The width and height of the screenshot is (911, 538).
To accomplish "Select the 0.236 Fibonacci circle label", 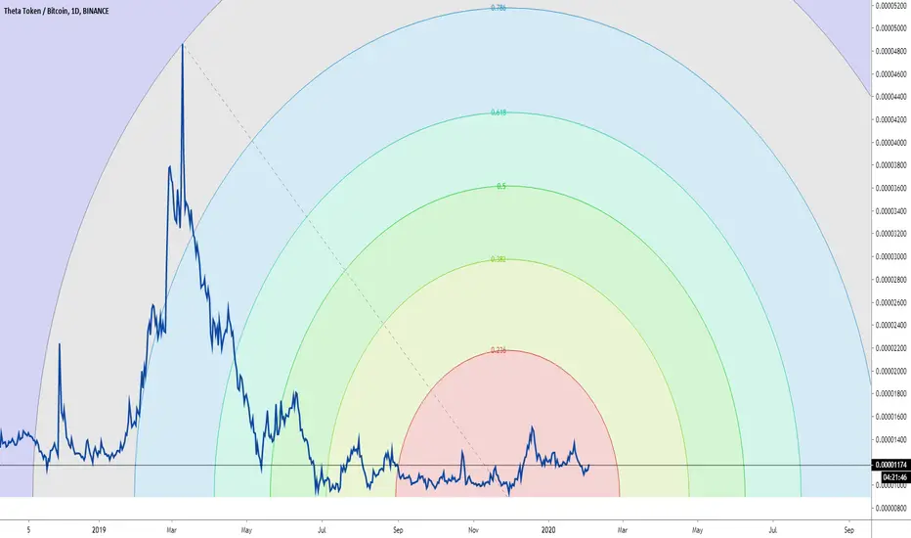I will pyautogui.click(x=499, y=350).
